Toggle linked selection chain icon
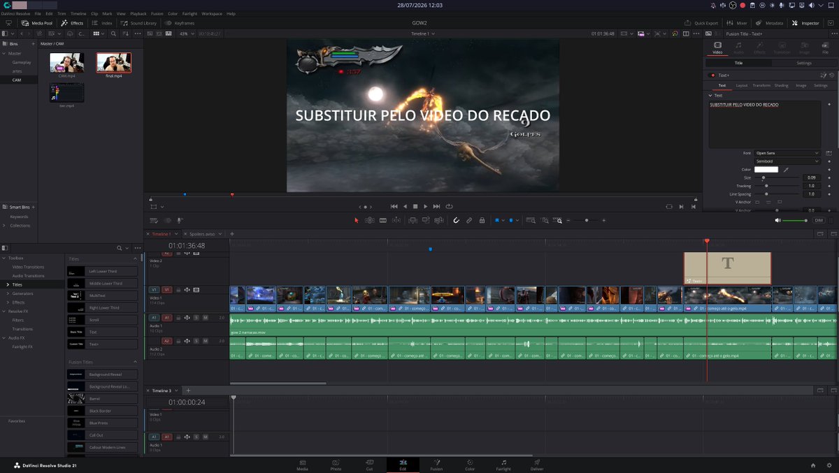The height and width of the screenshot is (473, 839). click(x=469, y=220)
